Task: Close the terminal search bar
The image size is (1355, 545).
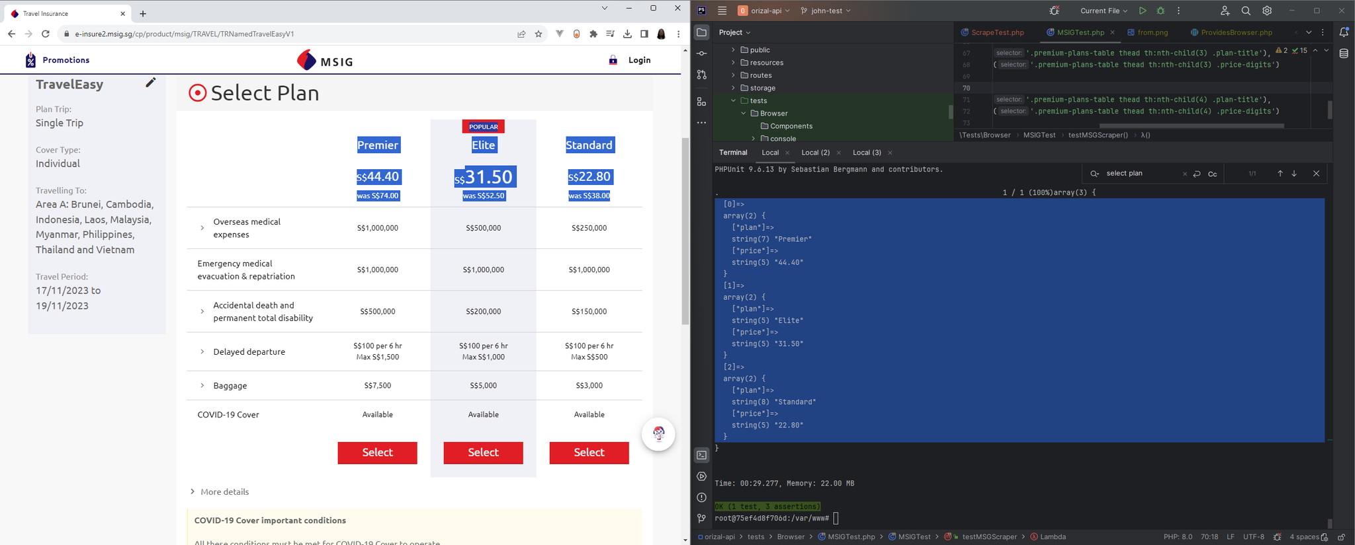Action: [1316, 174]
